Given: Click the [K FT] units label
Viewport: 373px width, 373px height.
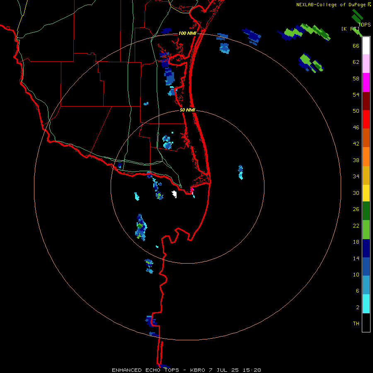Looking at the screenshot, I should pyautogui.click(x=350, y=29).
